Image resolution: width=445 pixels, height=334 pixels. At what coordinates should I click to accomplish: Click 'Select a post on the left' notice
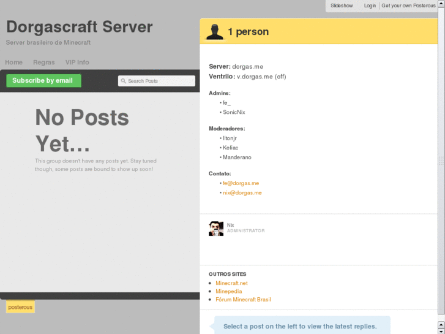(300, 326)
